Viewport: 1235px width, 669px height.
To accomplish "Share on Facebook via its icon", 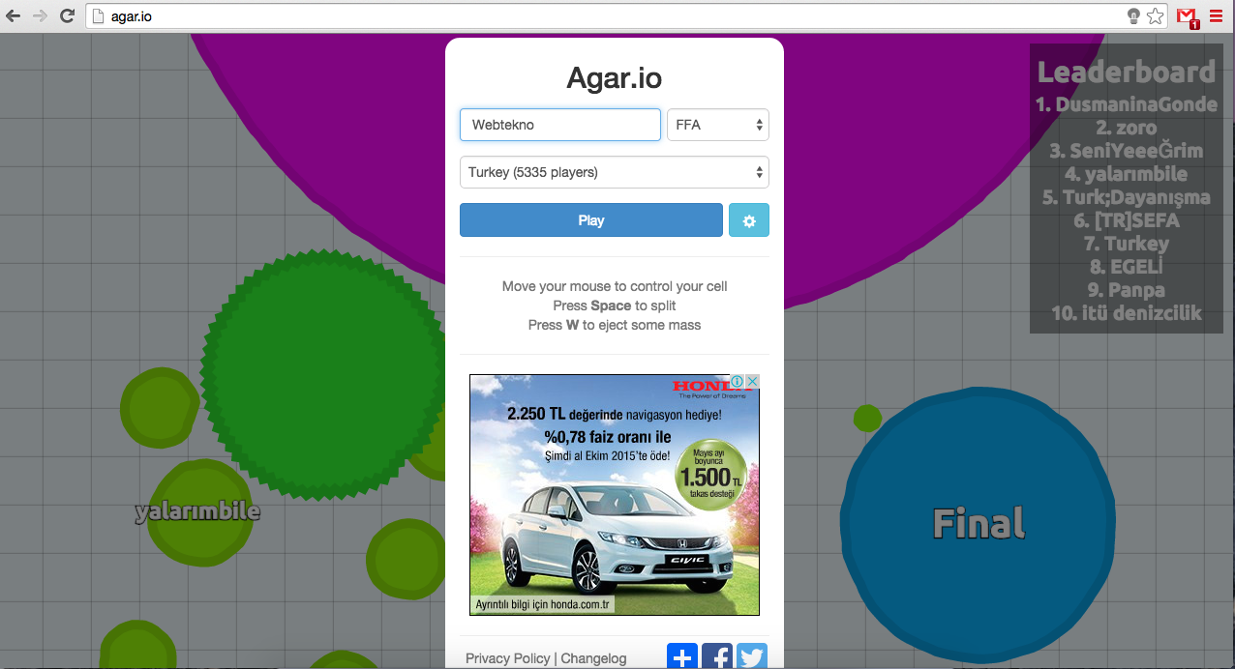I will click(x=717, y=656).
